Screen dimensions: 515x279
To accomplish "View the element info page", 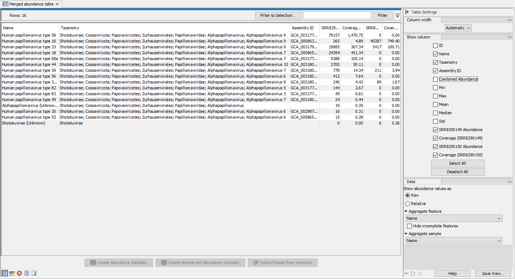I will tap(34, 273).
